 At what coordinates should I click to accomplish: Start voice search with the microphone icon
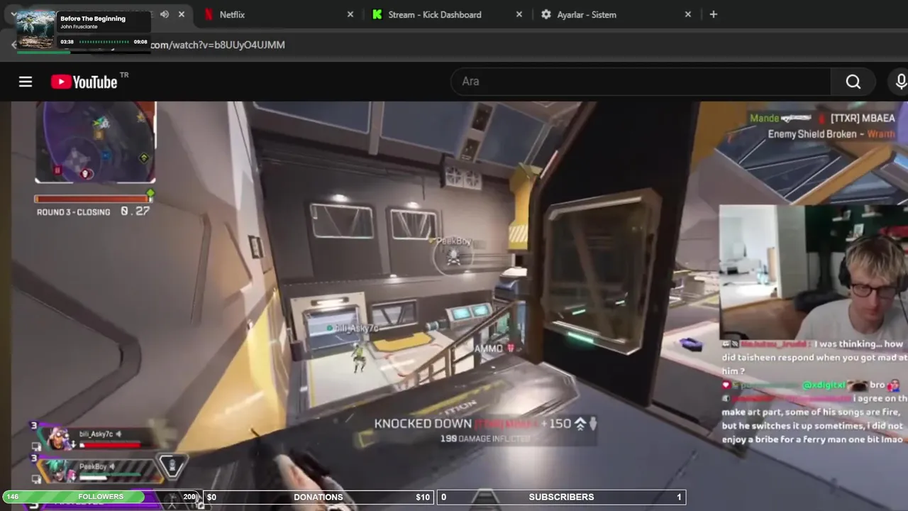click(x=900, y=82)
